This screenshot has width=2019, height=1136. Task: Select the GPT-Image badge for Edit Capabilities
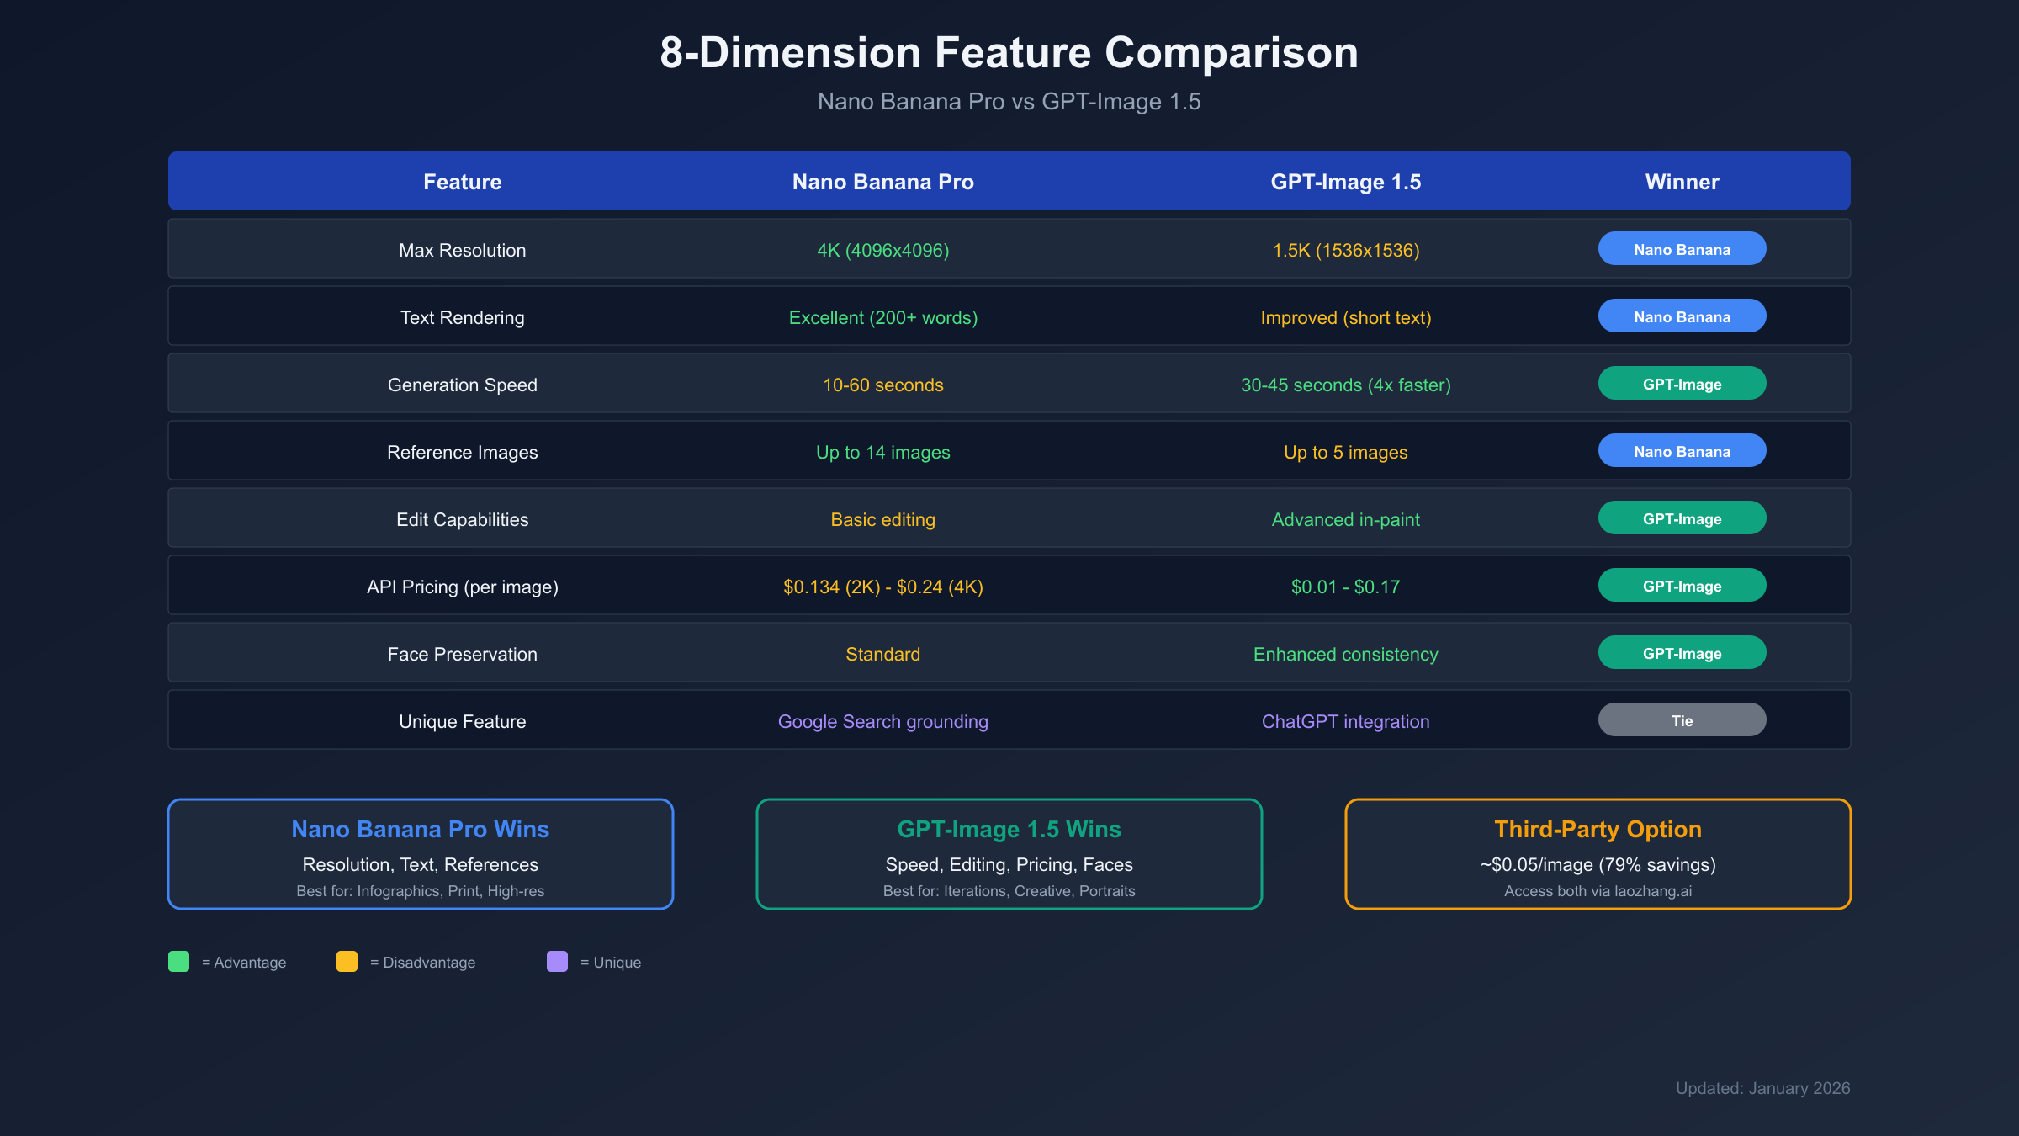point(1682,518)
